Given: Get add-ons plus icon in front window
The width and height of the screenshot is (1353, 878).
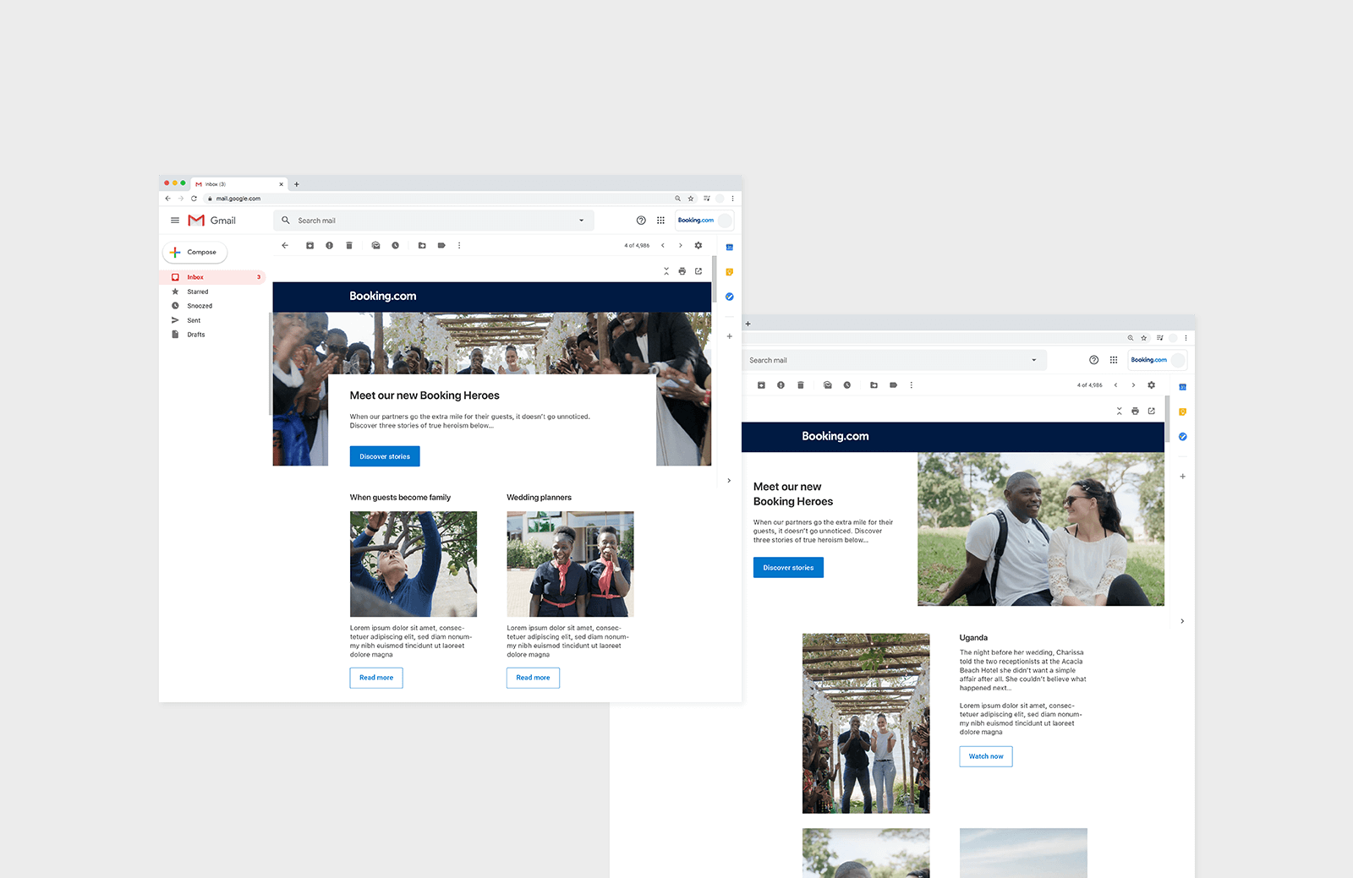Looking at the screenshot, I should coord(730,336).
